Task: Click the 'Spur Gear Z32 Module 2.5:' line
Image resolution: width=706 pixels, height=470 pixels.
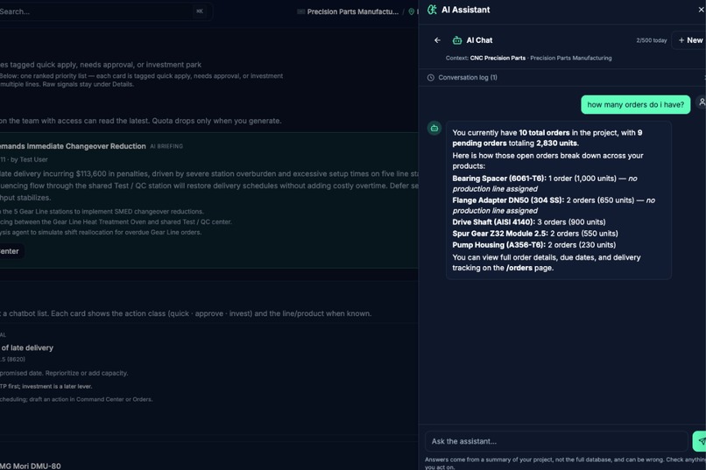Action: [x=535, y=234]
